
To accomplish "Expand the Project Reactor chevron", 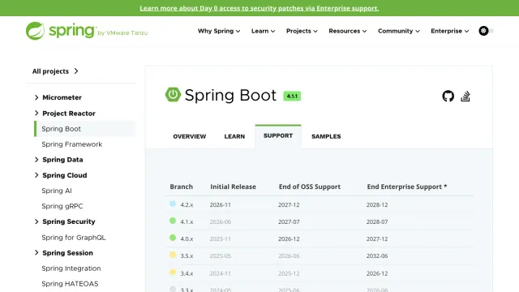I will 36,114.
